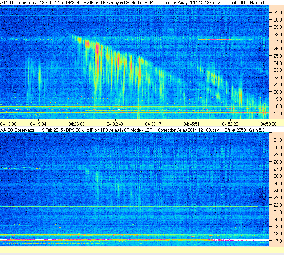
Task: Click 'Correction Array 2014 12 18B.csv' in RCP title
Action: pyautogui.click(x=189, y=3)
